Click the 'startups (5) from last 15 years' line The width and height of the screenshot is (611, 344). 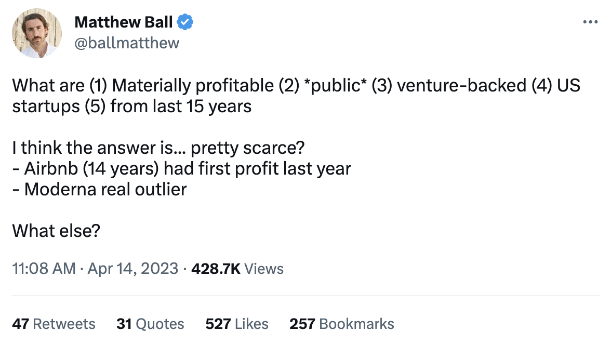click(x=132, y=107)
